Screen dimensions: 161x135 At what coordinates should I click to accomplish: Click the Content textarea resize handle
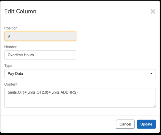[x=154, y=106]
